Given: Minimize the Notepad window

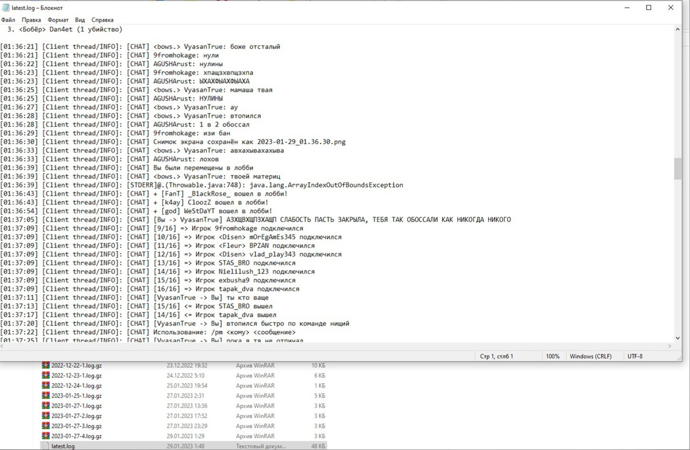Looking at the screenshot, I should [626, 8].
